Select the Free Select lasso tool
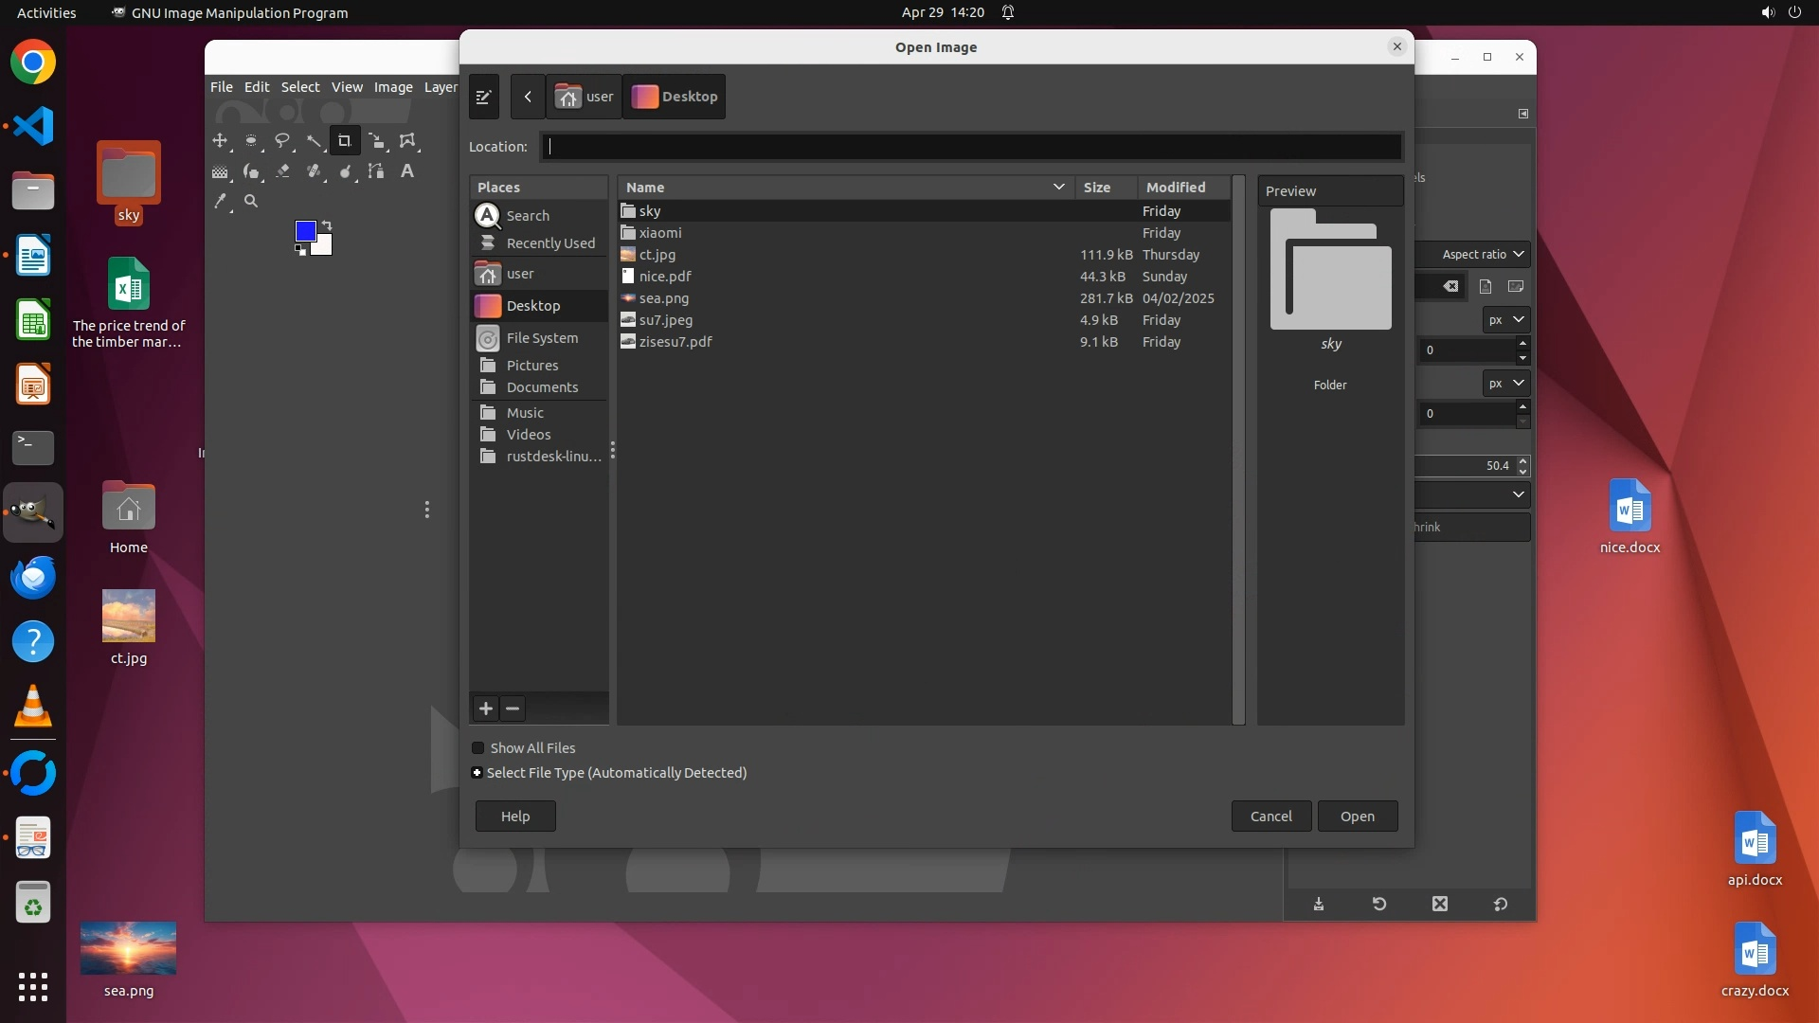Screen dimensions: 1819x1023 point(282,141)
